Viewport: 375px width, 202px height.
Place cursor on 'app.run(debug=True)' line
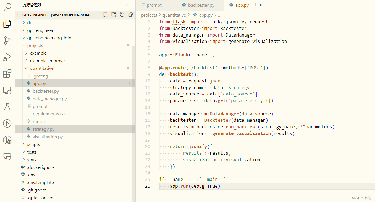click(x=195, y=186)
